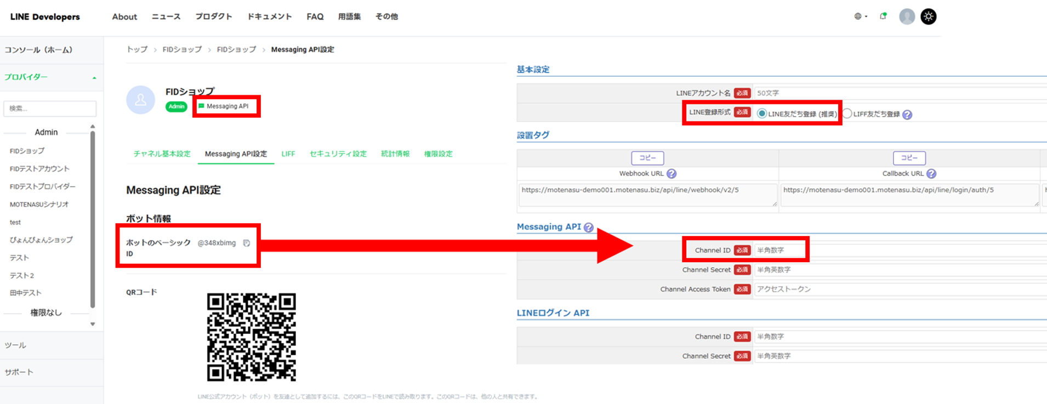Open the user profile avatar
1047x404 pixels.
[x=907, y=16]
